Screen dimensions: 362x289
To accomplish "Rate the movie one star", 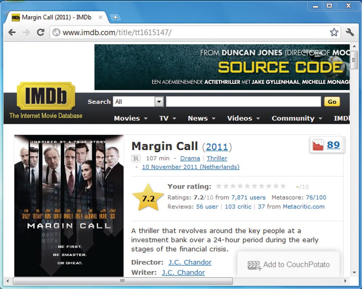I will tap(218, 186).
